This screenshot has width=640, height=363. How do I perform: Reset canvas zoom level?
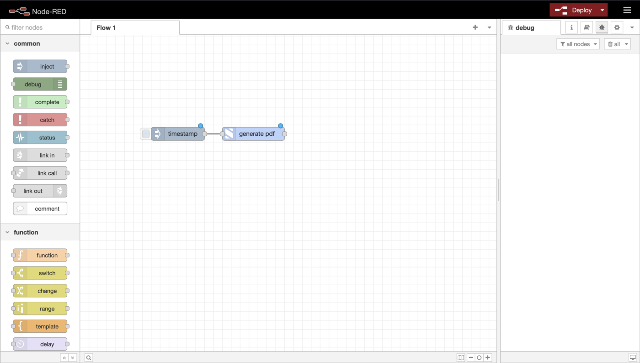point(479,358)
